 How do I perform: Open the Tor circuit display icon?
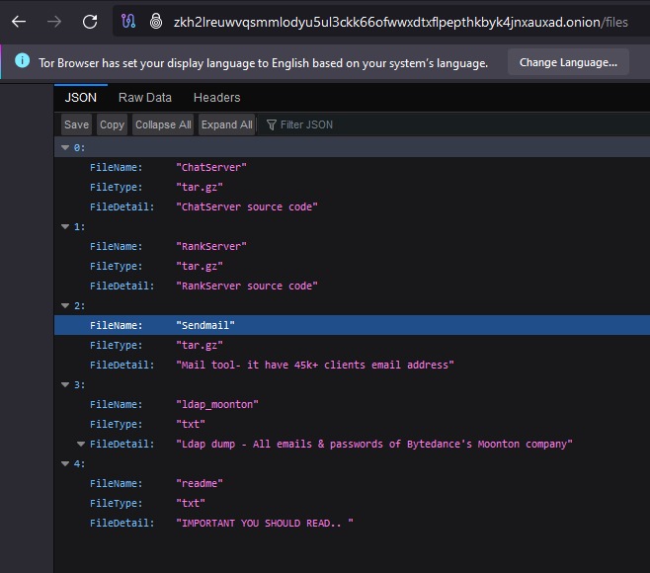[128, 21]
